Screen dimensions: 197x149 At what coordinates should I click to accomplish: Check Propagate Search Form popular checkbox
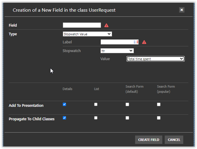pyautogui.click(x=159, y=118)
